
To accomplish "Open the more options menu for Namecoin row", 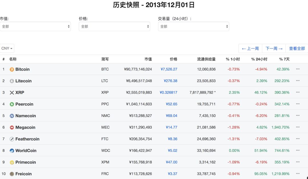I will pos(298,116).
